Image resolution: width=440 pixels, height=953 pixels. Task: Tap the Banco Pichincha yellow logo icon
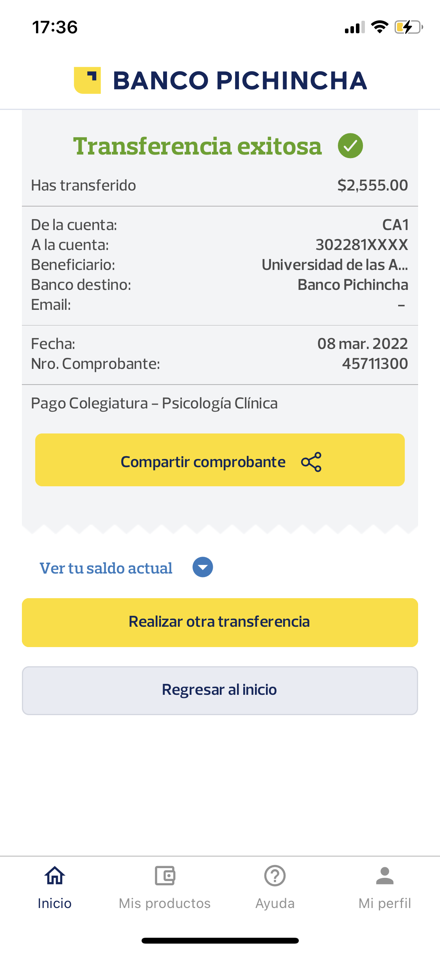pyautogui.click(x=87, y=80)
